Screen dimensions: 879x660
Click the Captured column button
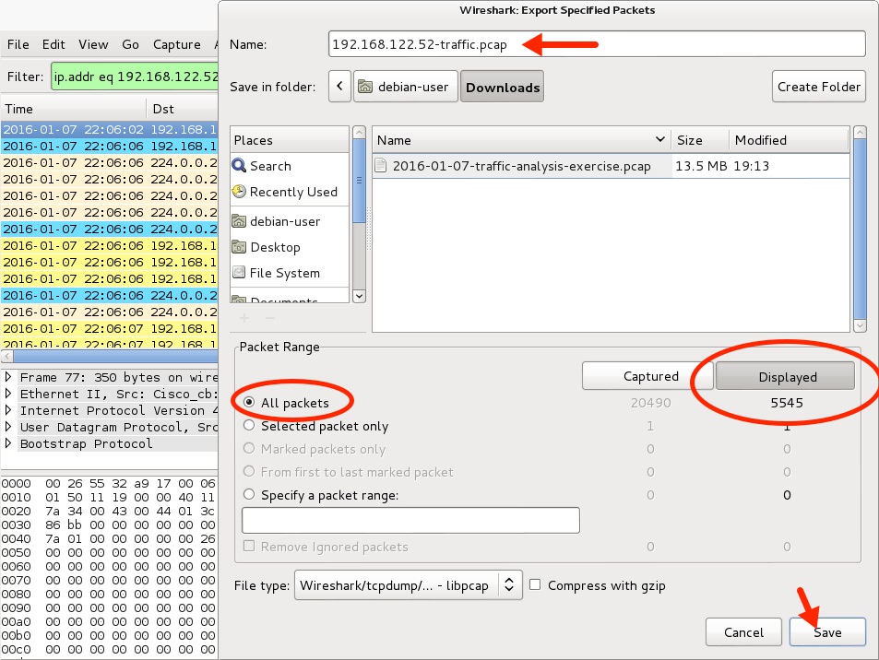[x=647, y=376]
